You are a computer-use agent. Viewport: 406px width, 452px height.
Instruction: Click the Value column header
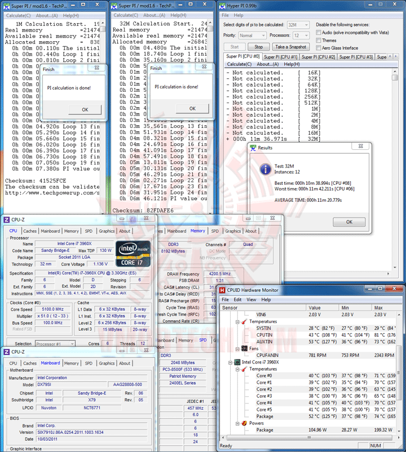(323, 308)
